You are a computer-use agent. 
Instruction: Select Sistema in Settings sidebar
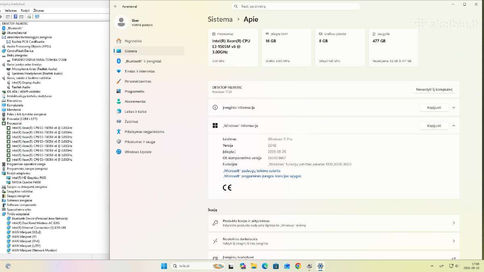pos(149,51)
